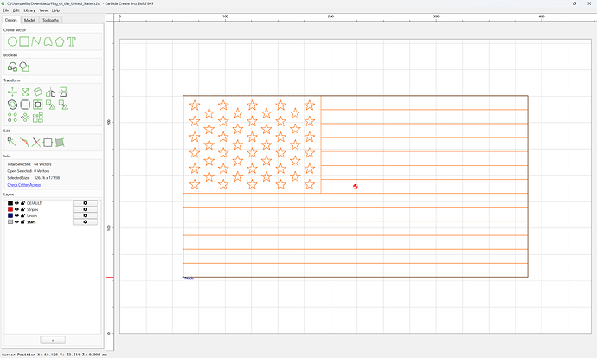The width and height of the screenshot is (597, 358).
Task: Open the Align Vectors tool
Action: [x=38, y=105]
